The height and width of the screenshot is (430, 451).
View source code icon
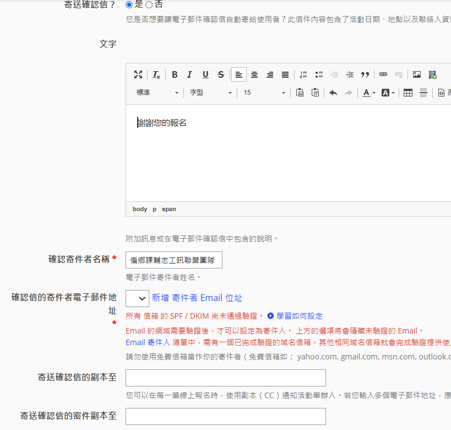[x=441, y=93]
